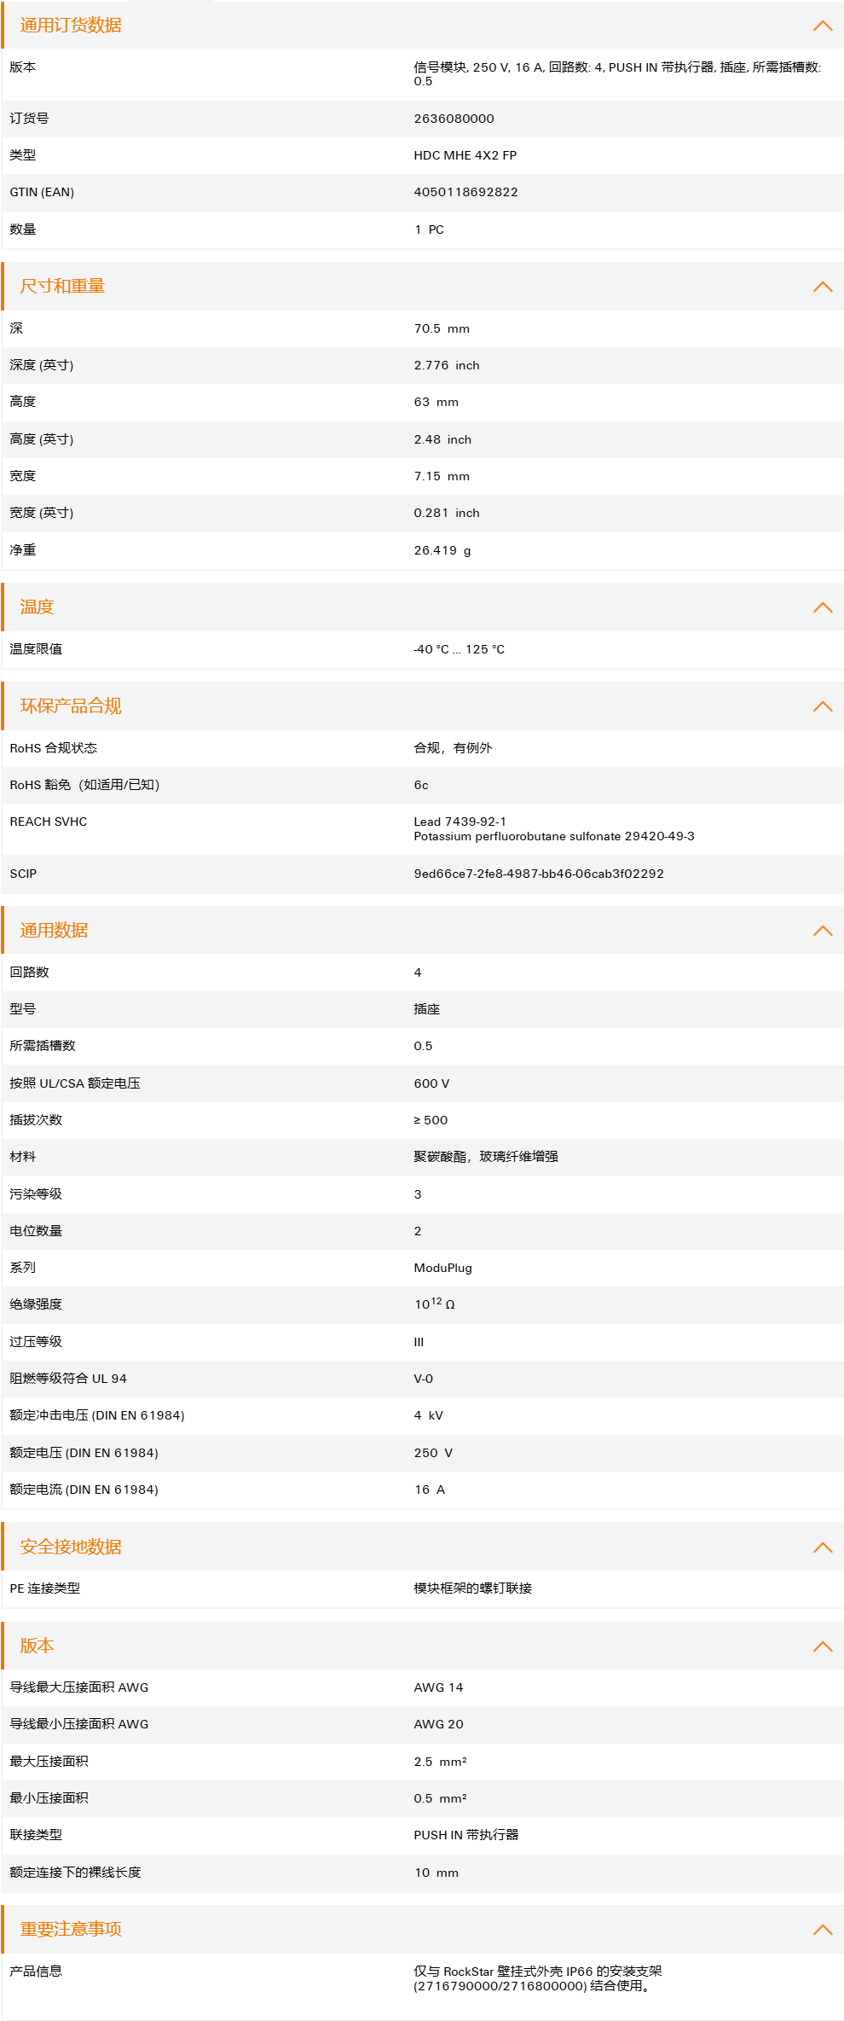Click the orange 版本 section heading
The width and height of the screenshot is (844, 2021).
point(37,1646)
